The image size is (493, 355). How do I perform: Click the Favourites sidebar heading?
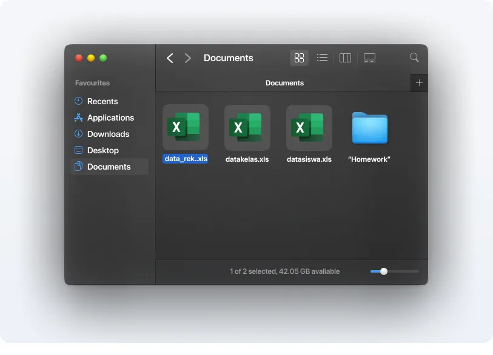92,83
